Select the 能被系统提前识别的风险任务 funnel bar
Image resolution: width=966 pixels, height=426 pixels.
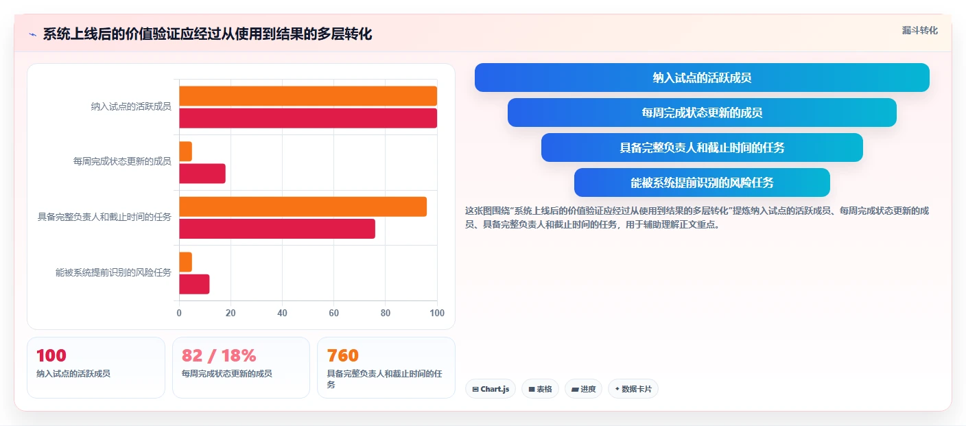click(702, 182)
